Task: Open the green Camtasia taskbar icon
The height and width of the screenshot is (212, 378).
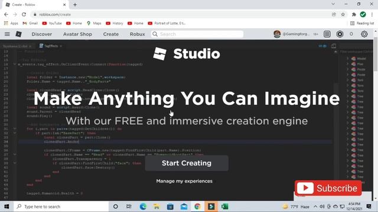Action: click(211, 207)
